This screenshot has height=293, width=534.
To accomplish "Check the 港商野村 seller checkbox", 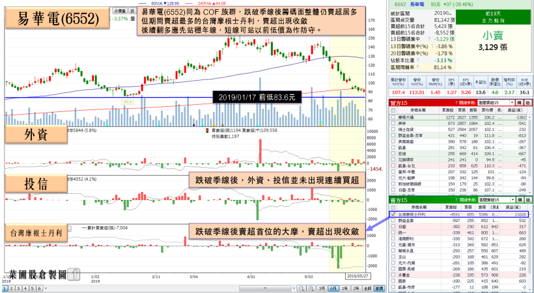I will click(393, 239).
